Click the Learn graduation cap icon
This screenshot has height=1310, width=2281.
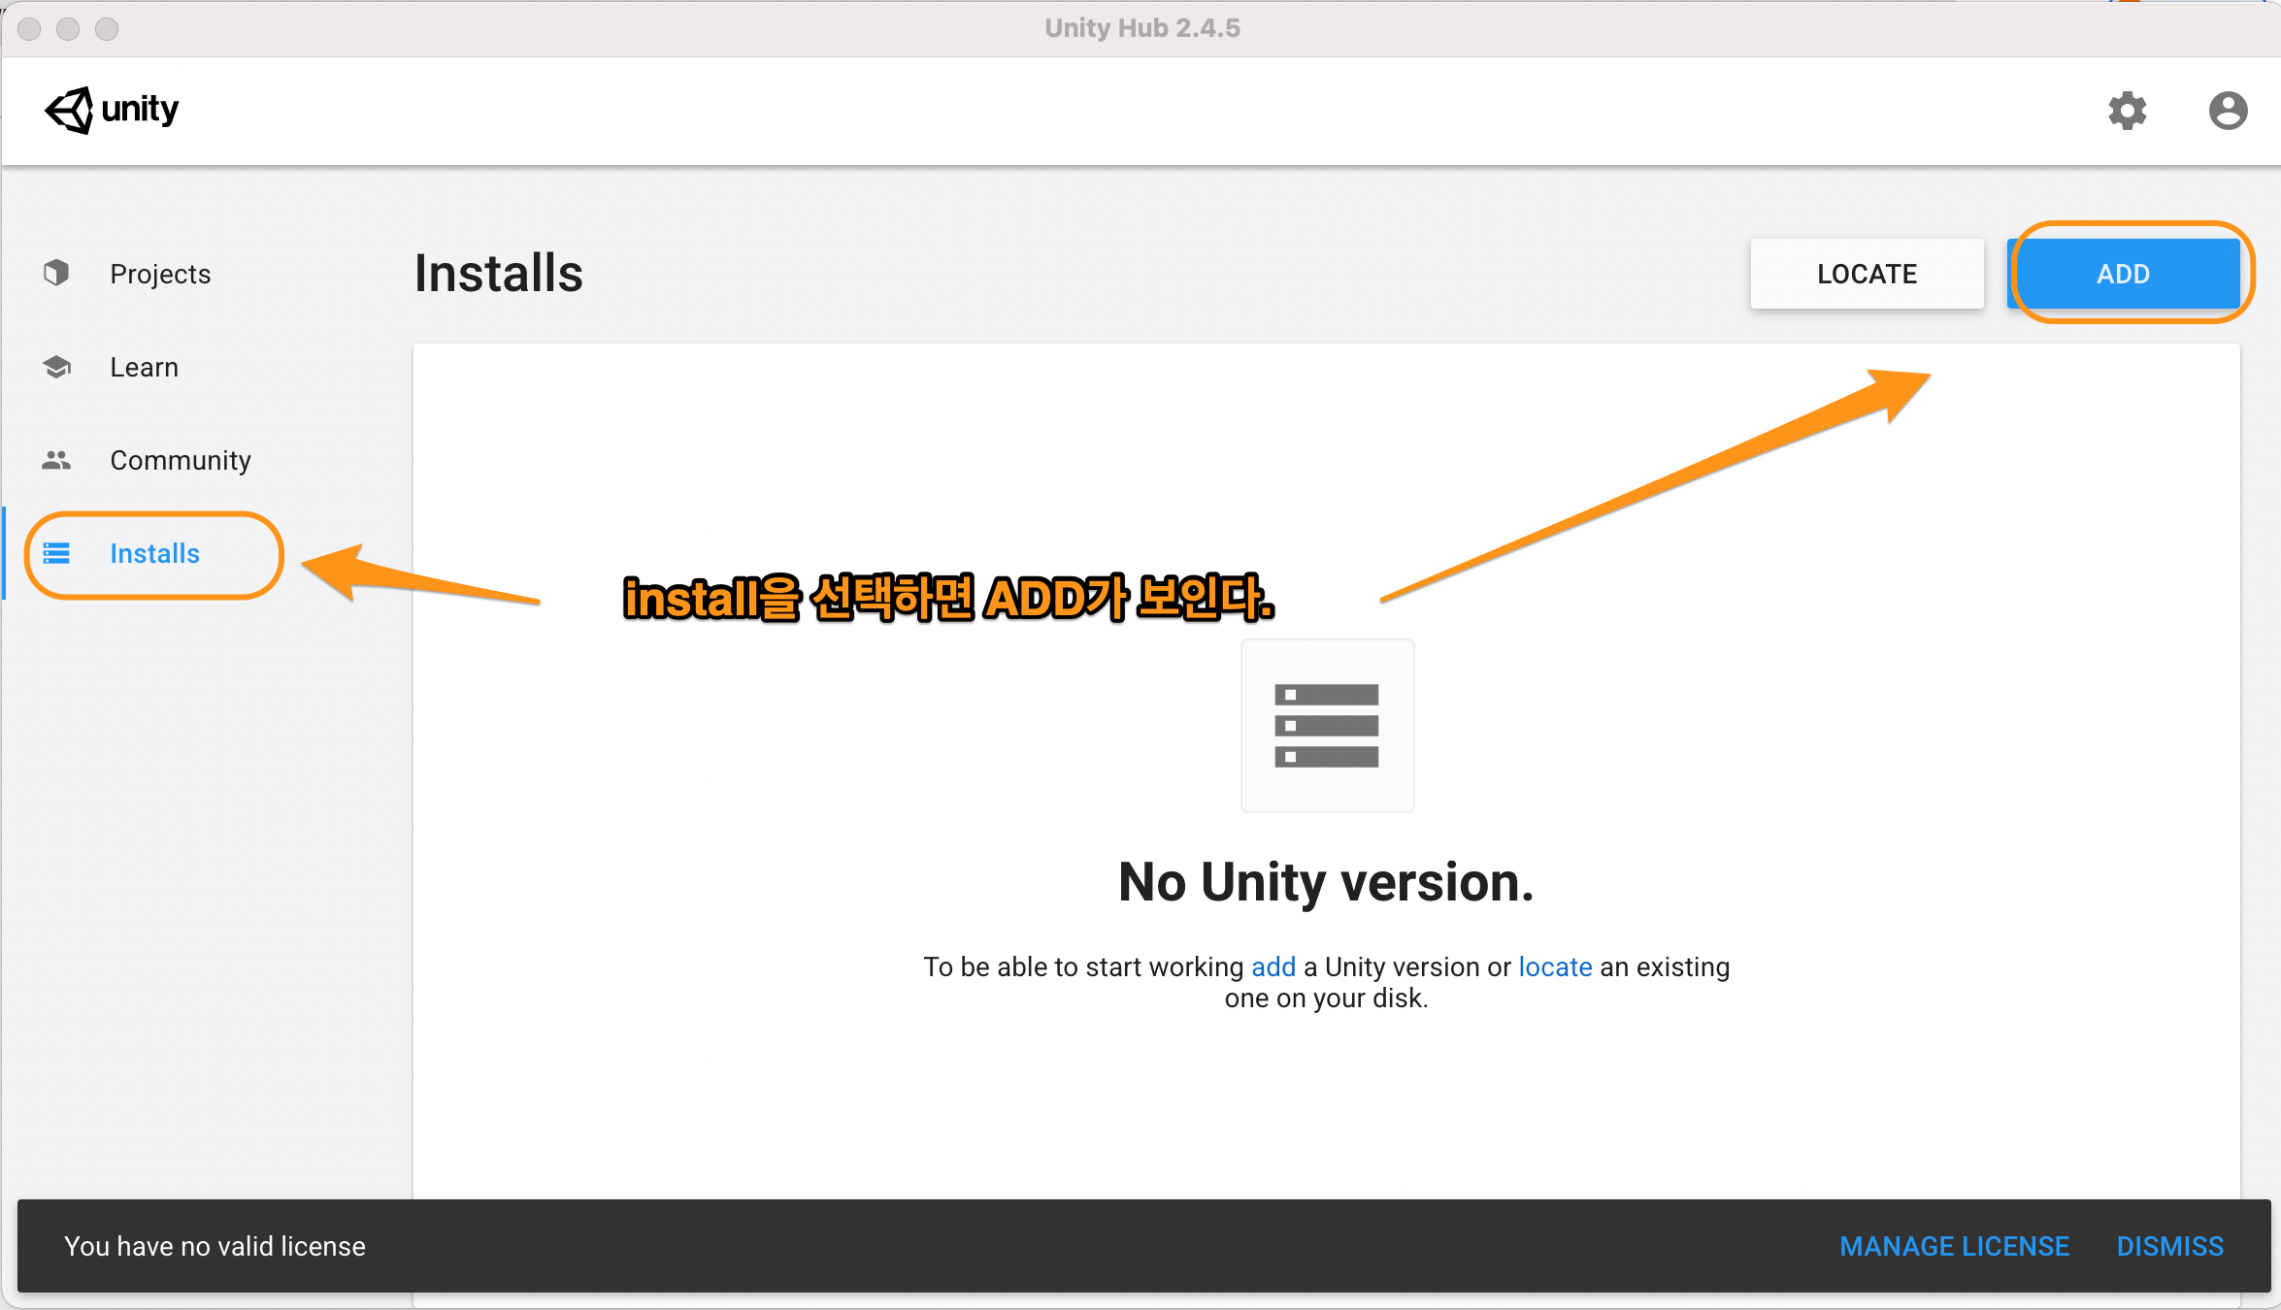pyautogui.click(x=56, y=367)
